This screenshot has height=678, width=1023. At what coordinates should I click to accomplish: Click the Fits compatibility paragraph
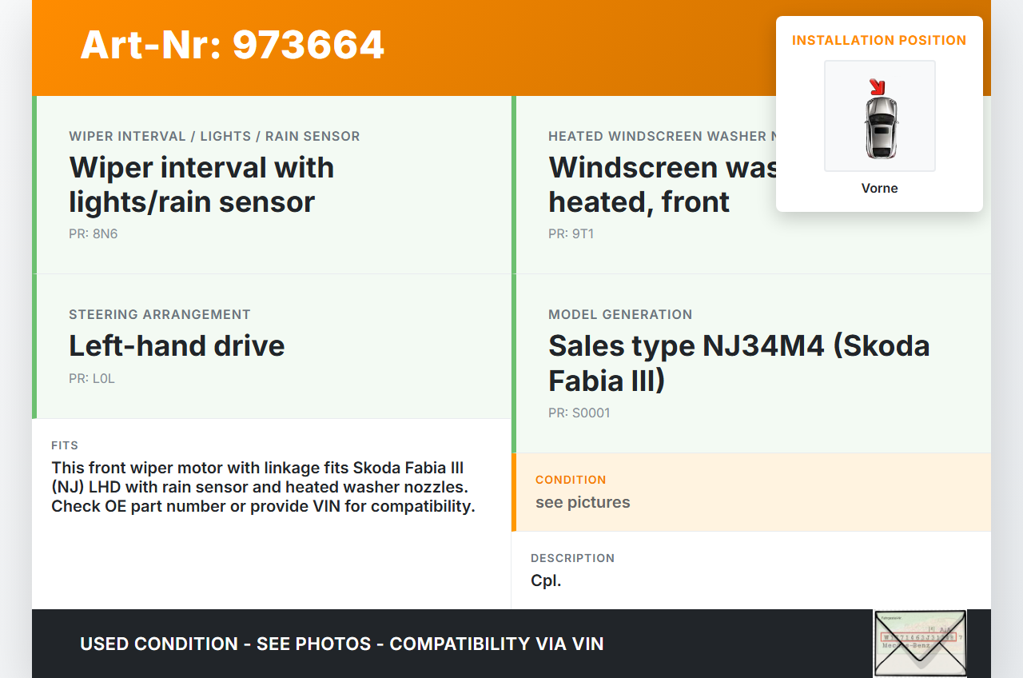coord(263,487)
